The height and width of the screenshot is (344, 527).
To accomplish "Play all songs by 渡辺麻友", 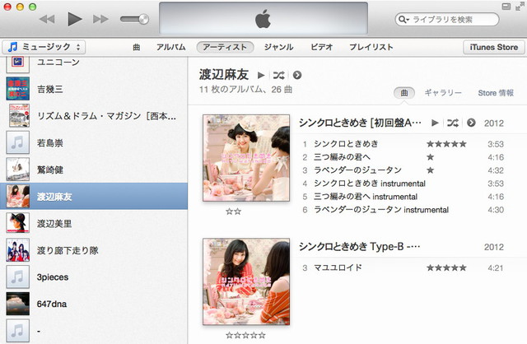I will point(261,75).
